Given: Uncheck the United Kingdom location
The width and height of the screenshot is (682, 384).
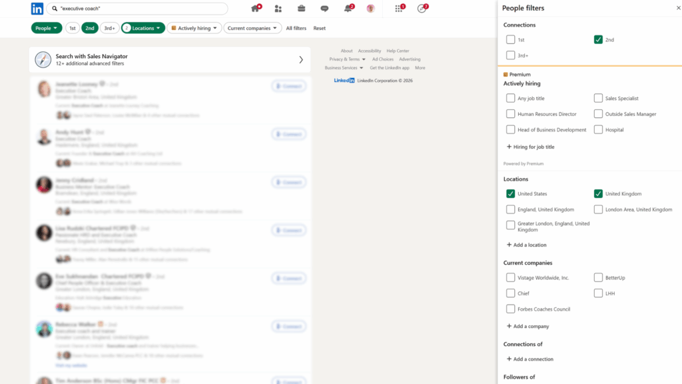Looking at the screenshot, I should click(599, 194).
